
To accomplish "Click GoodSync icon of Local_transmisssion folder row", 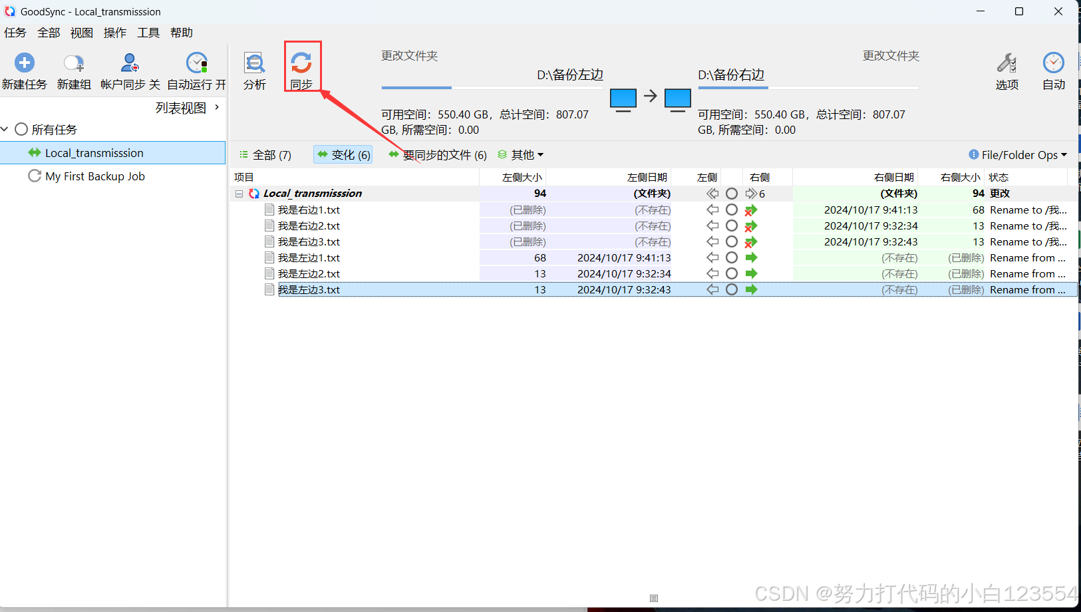I will tap(254, 194).
